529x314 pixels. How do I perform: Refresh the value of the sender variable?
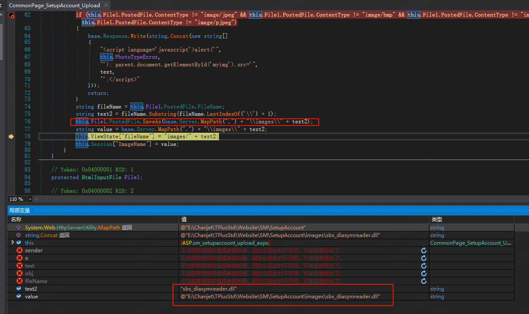tap(423, 251)
